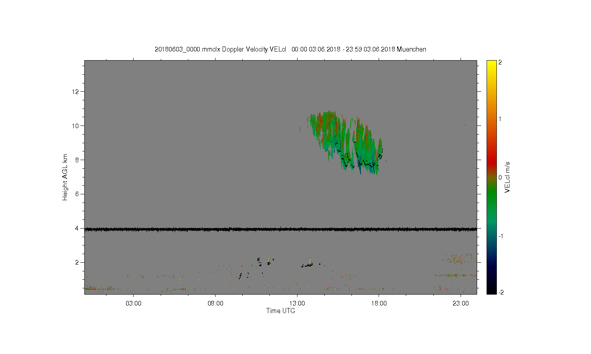Click the colorbar tick label 1
Screen dimensions: 591x354
click(x=500, y=119)
